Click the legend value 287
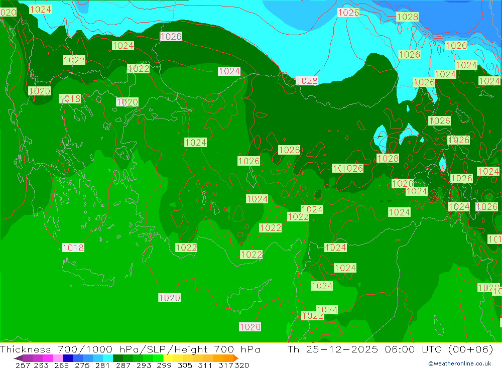Screen dimensions: 502x368 point(123,365)
